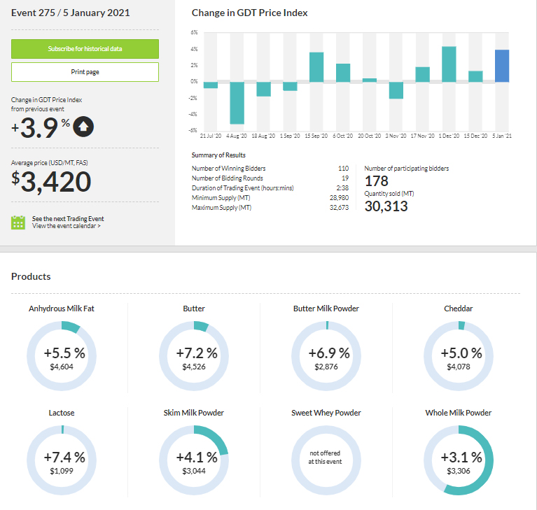
Task: Open the Butter product donut chart
Action: coord(193,358)
